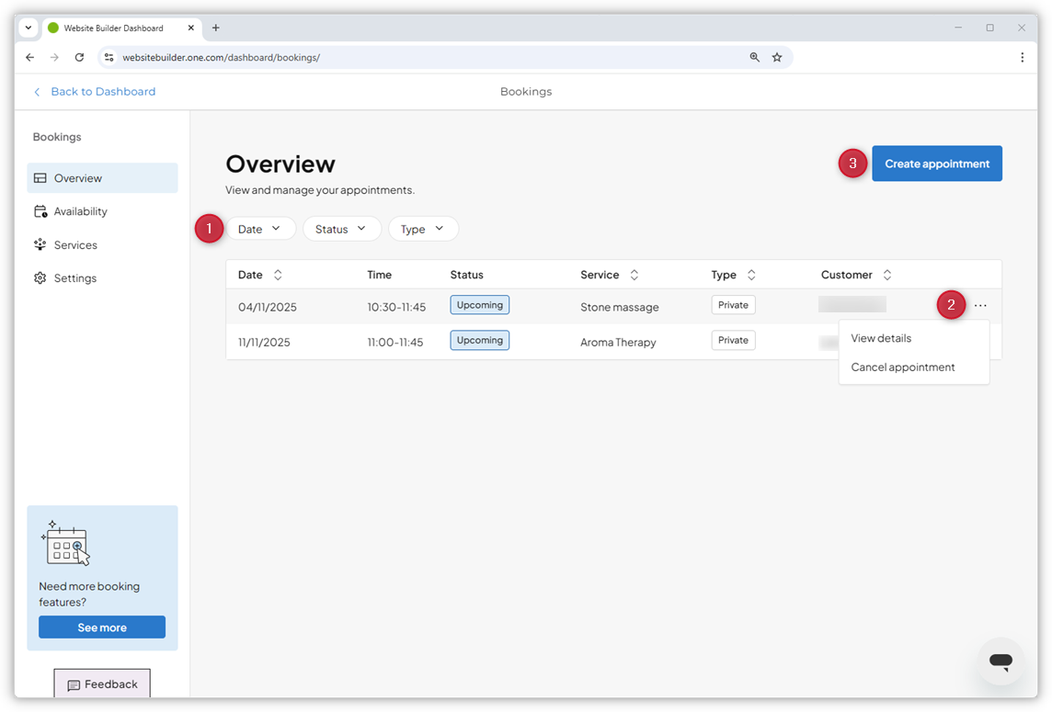Viewport: 1052px width, 712px height.
Task: Sort the table by Service column
Action: tap(634, 274)
